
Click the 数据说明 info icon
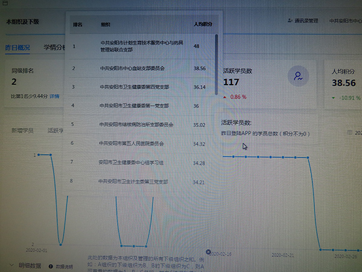[x=51, y=266]
